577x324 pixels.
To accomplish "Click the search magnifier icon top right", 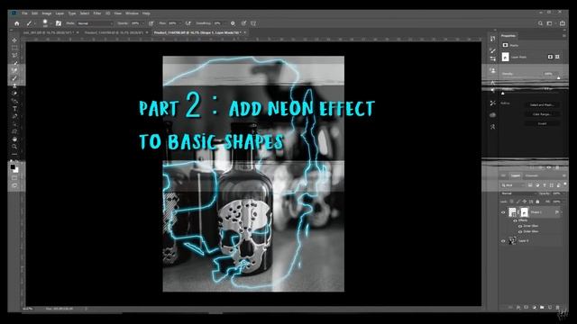I will (x=540, y=23).
